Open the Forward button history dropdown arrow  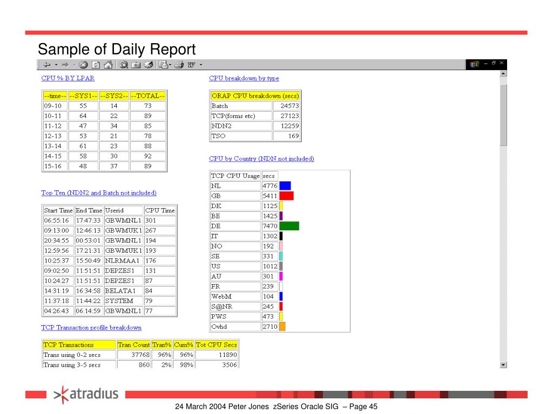[75, 65]
